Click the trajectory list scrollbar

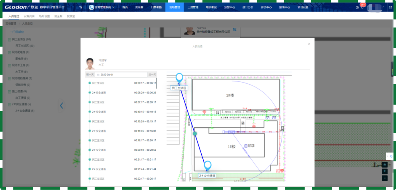[157, 83]
